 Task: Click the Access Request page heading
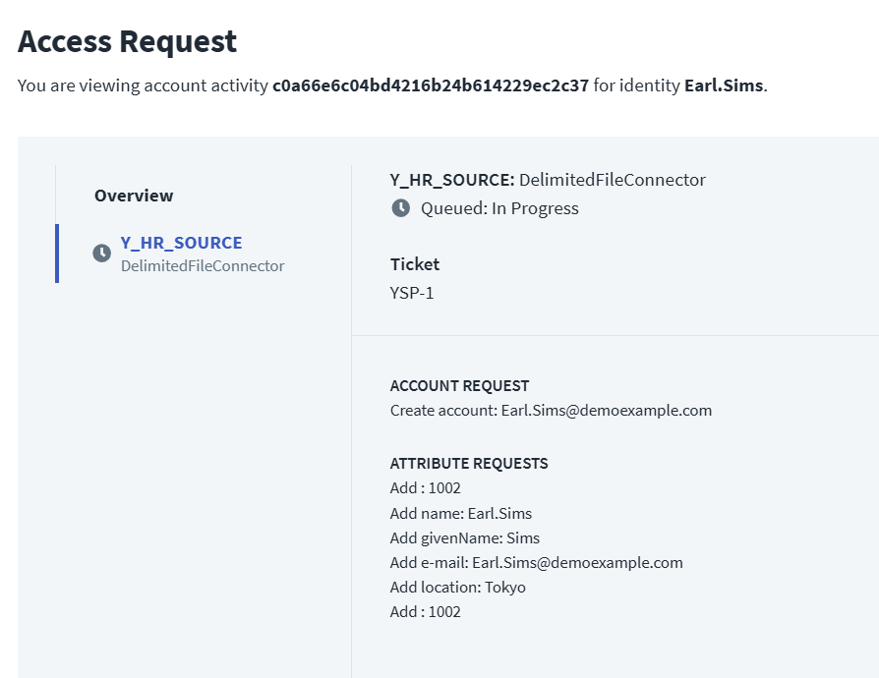tap(128, 41)
